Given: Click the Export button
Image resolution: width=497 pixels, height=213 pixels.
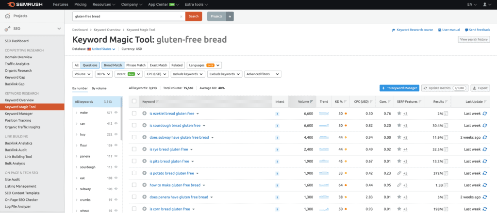Looking at the screenshot, I should (480, 88).
